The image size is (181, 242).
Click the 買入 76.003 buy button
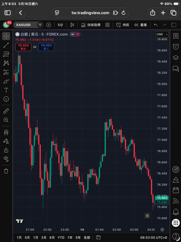46,47
